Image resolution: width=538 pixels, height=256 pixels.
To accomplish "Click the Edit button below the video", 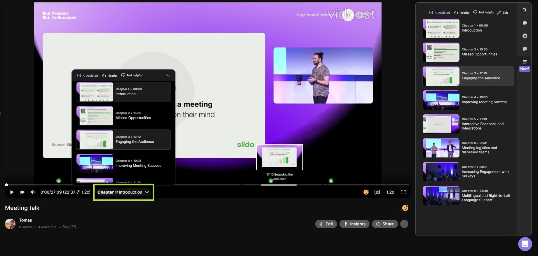I will (326, 224).
